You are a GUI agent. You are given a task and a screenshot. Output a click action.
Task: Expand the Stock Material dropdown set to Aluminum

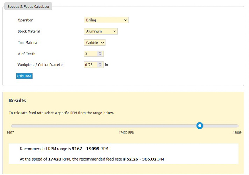[x=101, y=31]
